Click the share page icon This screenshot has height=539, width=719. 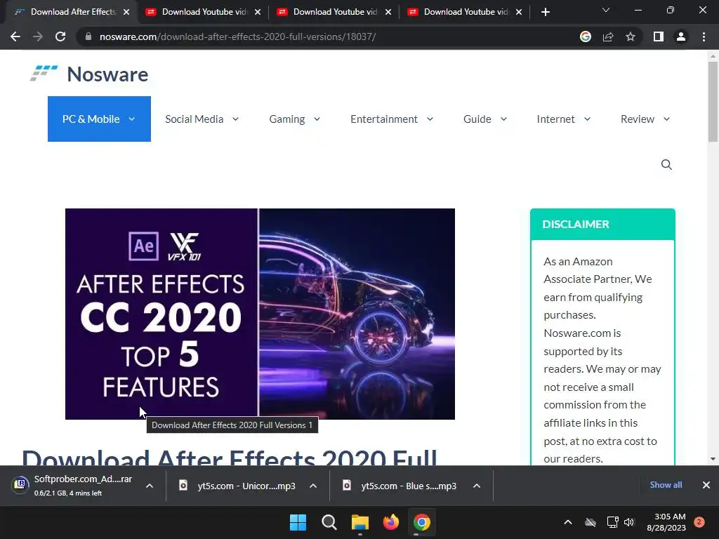click(x=608, y=36)
